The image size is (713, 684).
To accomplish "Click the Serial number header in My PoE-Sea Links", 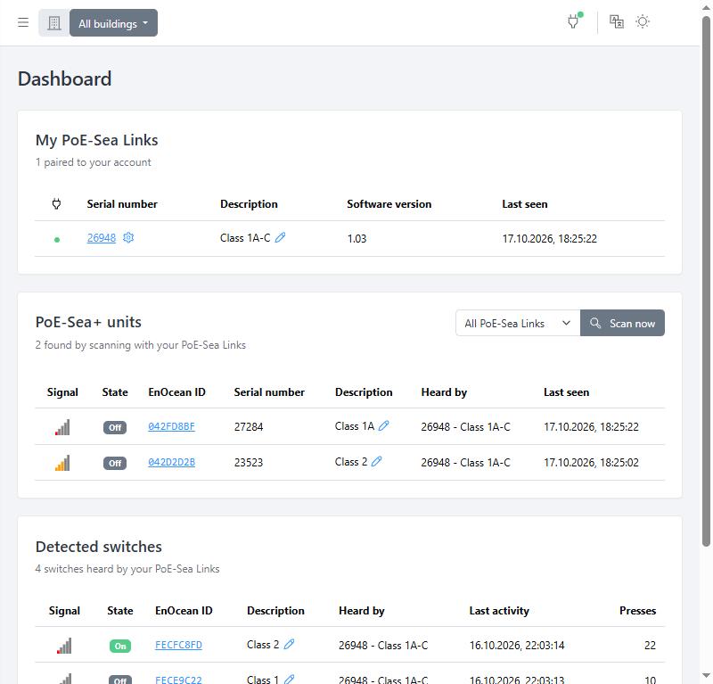I will (x=122, y=204).
